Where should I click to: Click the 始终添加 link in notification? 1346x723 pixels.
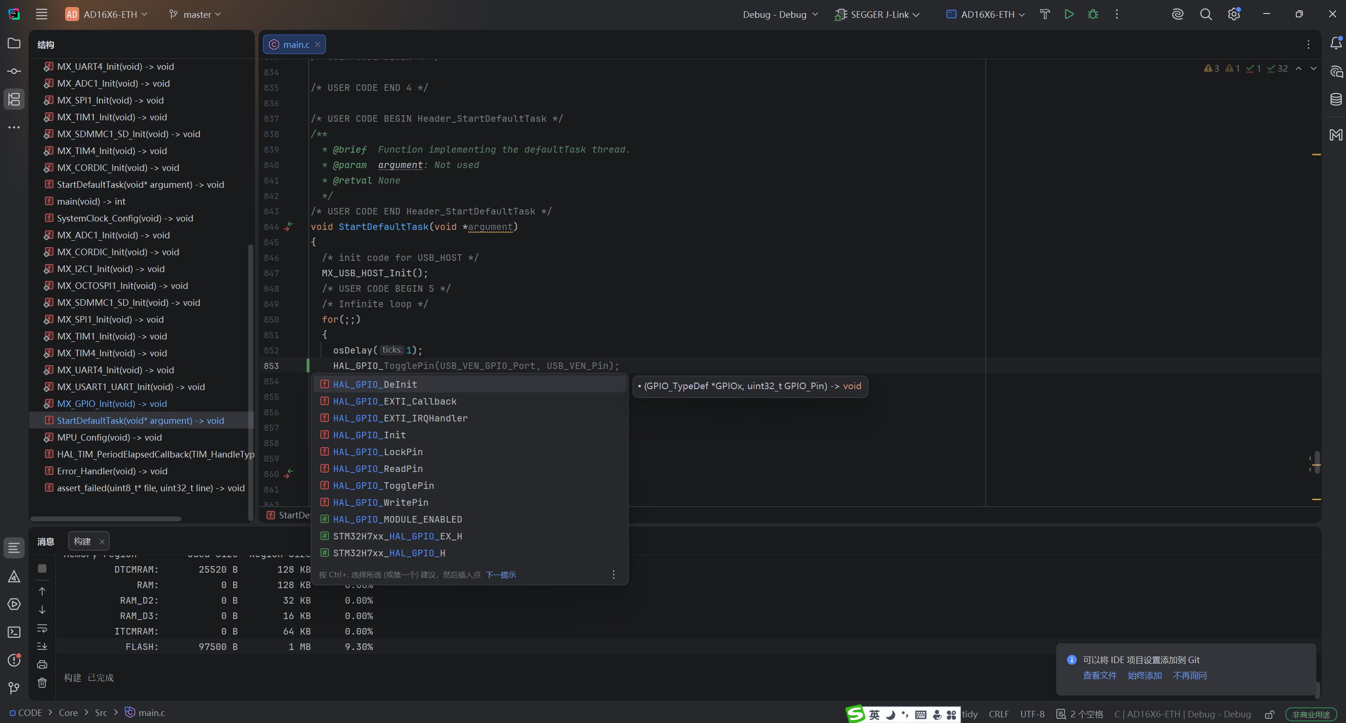pyautogui.click(x=1144, y=675)
